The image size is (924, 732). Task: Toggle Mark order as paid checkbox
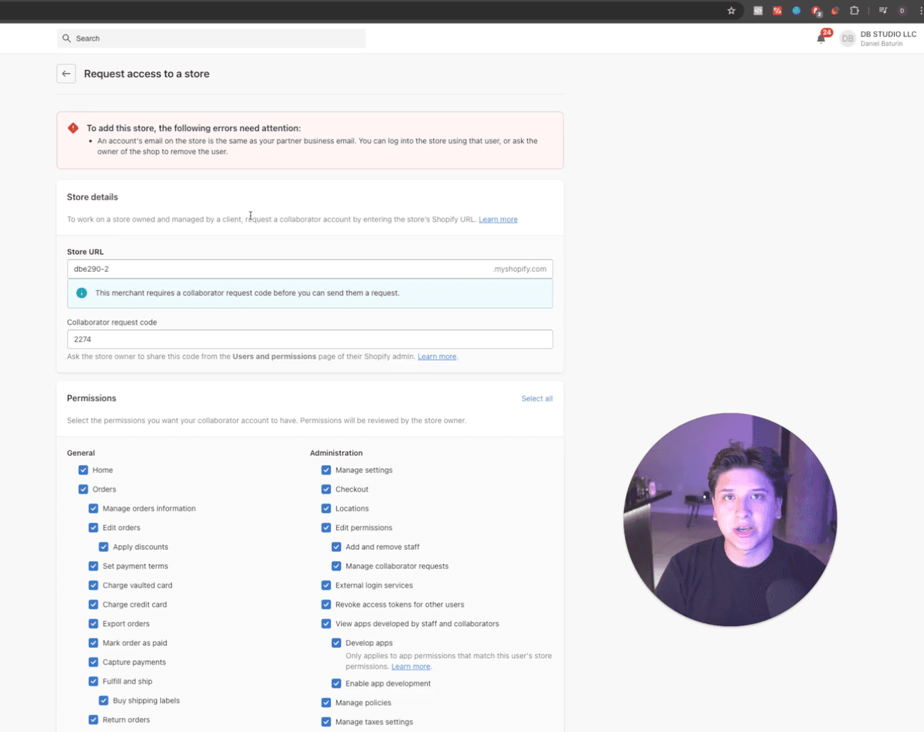pyautogui.click(x=93, y=643)
